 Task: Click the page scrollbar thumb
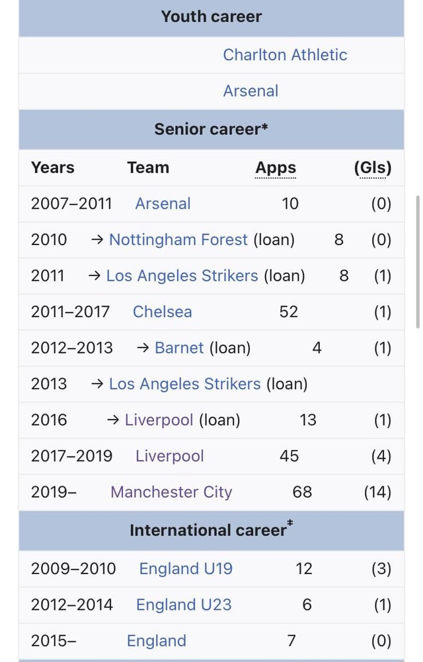pos(417,261)
